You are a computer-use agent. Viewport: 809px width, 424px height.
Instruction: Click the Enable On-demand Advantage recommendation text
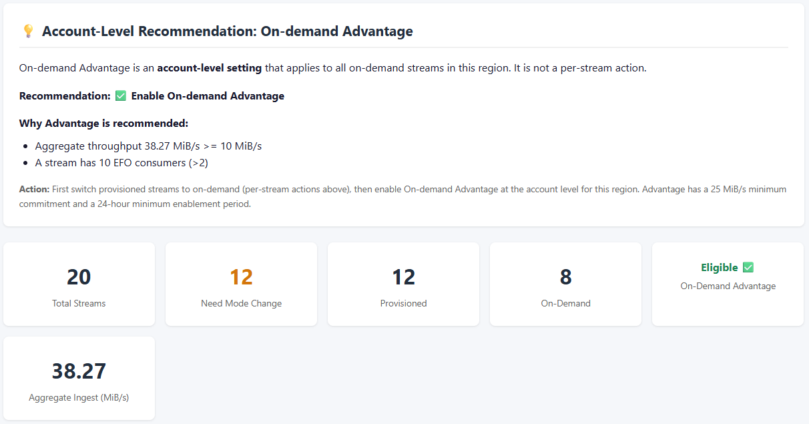click(208, 96)
